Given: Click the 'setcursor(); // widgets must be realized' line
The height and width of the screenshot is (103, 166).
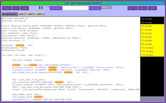Looking at the screenshot, I should pos(42,99).
